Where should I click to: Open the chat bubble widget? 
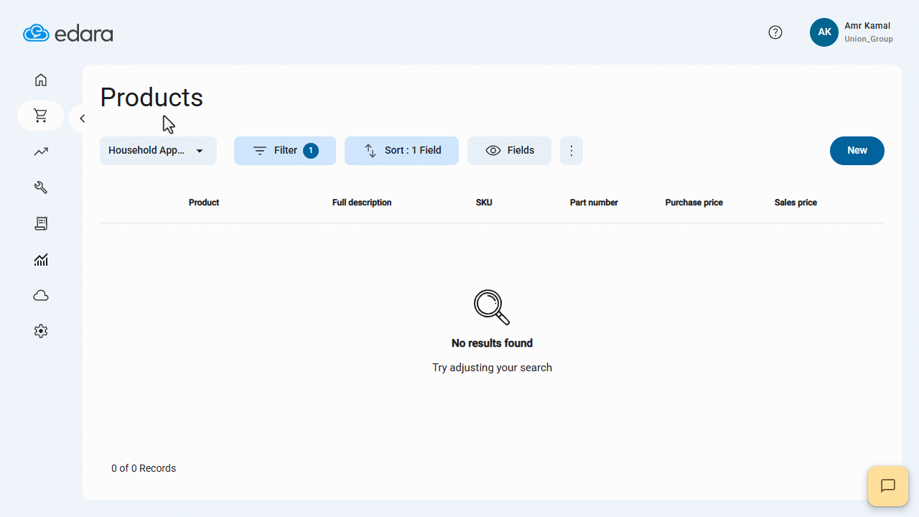pyautogui.click(x=888, y=486)
